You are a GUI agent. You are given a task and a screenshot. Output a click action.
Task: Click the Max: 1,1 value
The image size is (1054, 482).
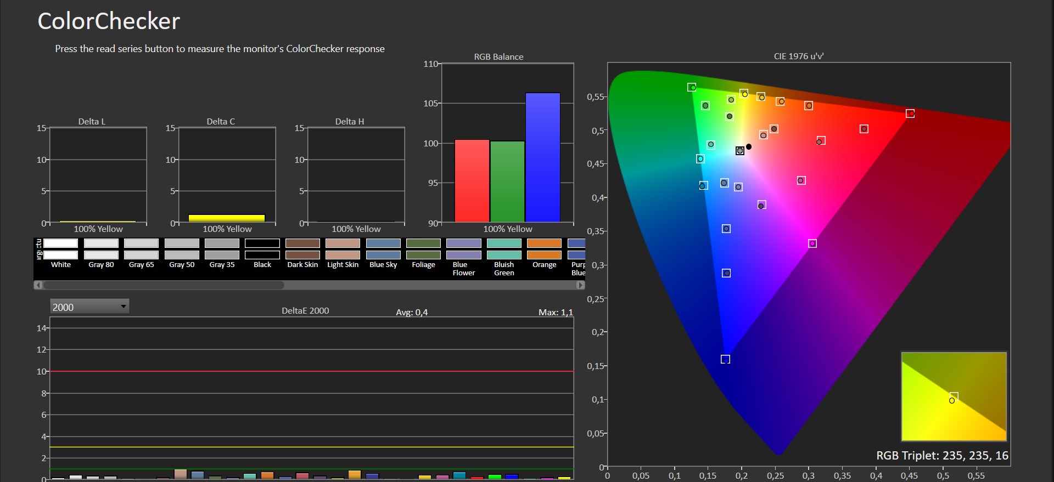556,312
